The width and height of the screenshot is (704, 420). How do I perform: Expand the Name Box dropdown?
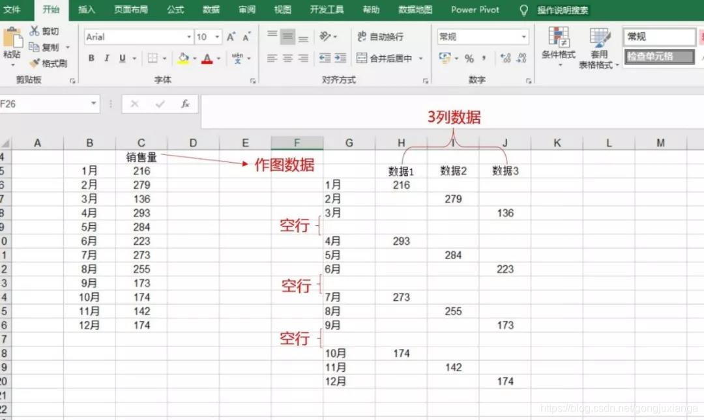(93, 104)
